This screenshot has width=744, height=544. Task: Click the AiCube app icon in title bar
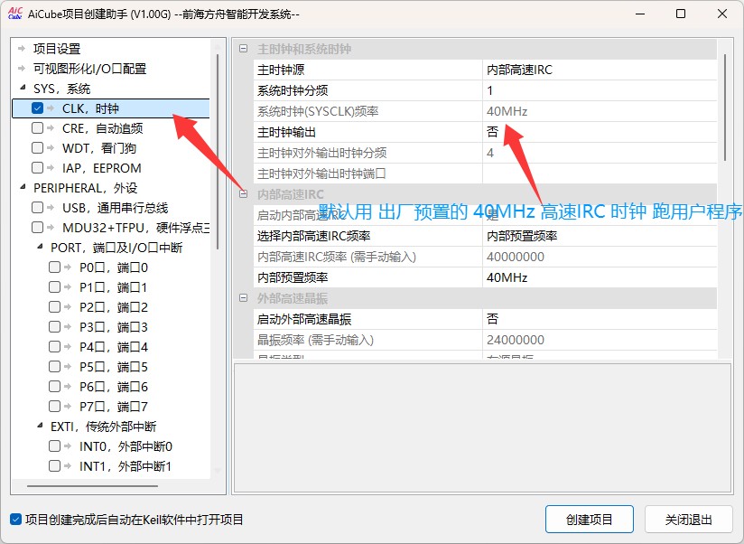coord(15,14)
